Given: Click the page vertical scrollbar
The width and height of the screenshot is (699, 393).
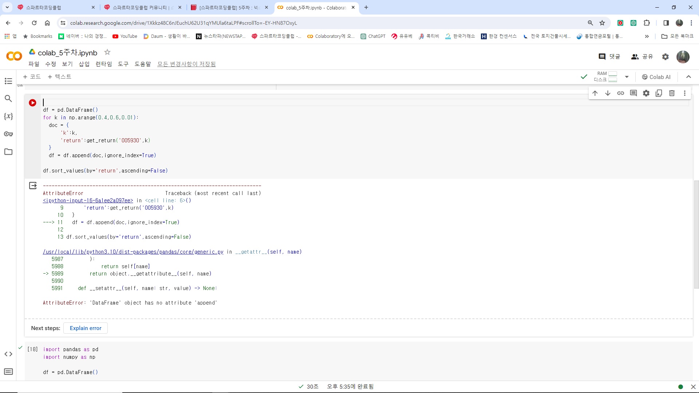Looking at the screenshot, I should point(696,235).
